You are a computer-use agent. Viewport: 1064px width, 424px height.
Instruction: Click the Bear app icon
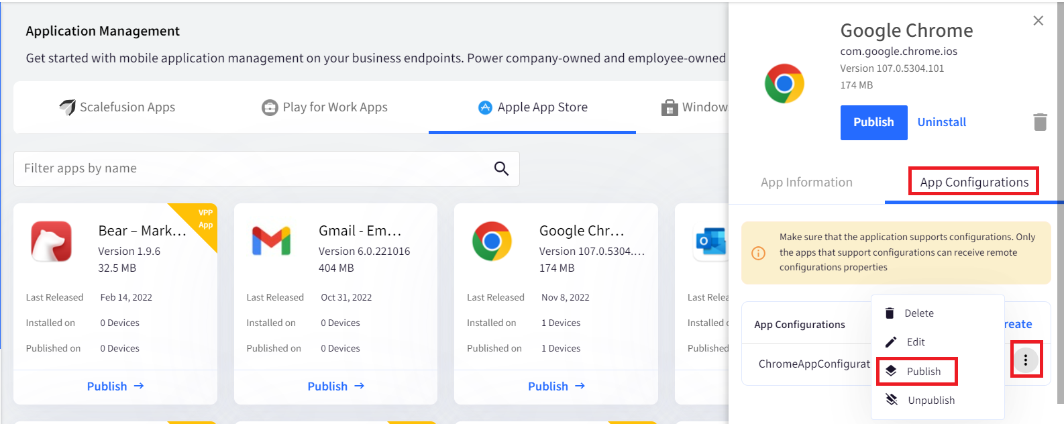51,241
